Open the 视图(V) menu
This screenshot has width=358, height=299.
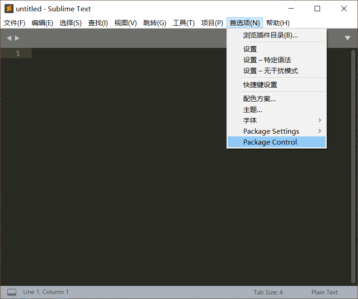coord(126,23)
